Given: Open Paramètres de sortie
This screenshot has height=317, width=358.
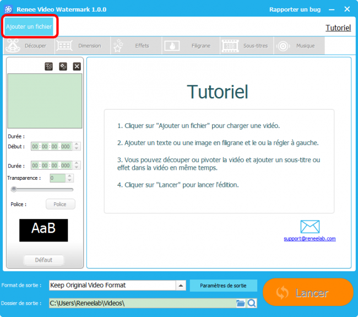Looking at the screenshot, I should (223, 286).
